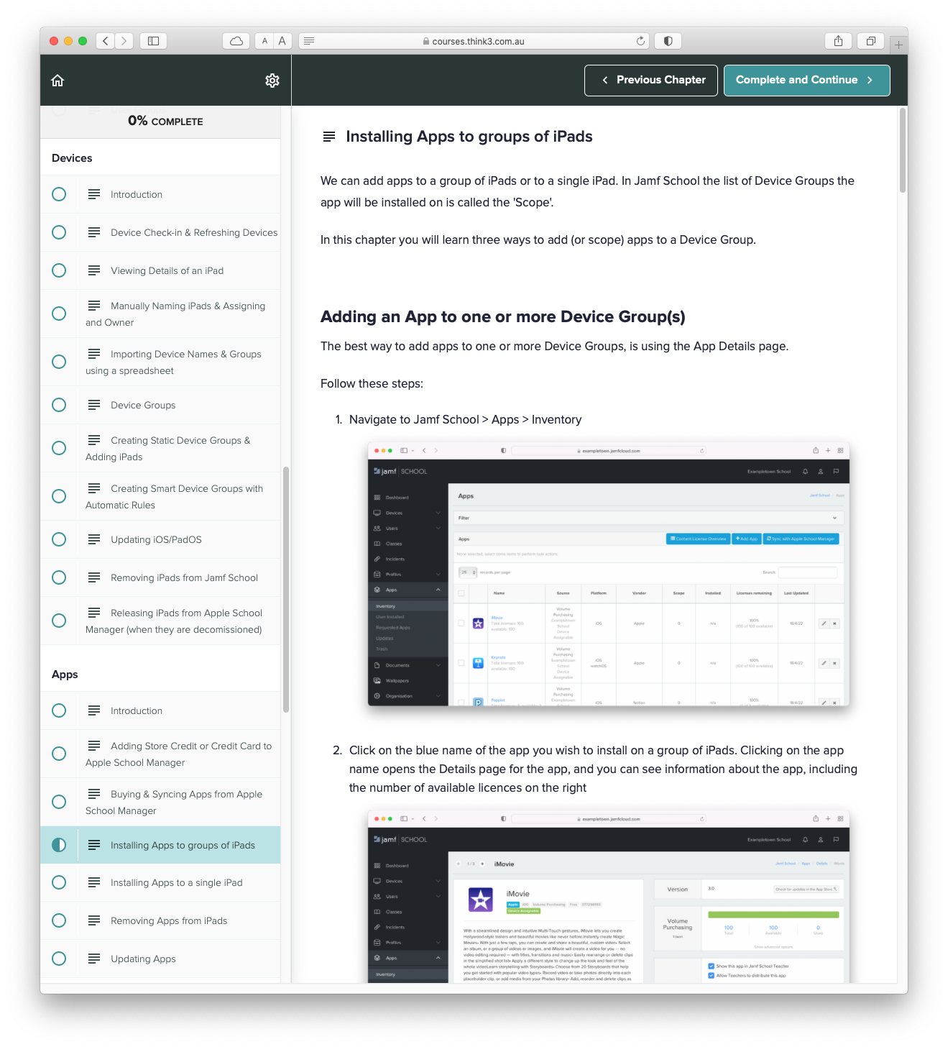
Task: Go forward with the Safari forward arrow
Action: click(124, 41)
